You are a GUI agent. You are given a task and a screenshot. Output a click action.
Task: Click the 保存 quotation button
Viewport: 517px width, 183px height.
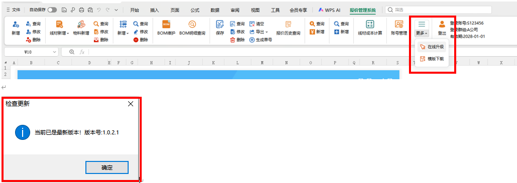click(220, 28)
